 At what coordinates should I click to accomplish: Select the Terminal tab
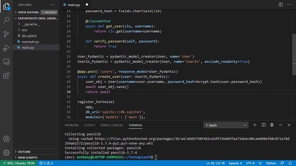coord(136,125)
